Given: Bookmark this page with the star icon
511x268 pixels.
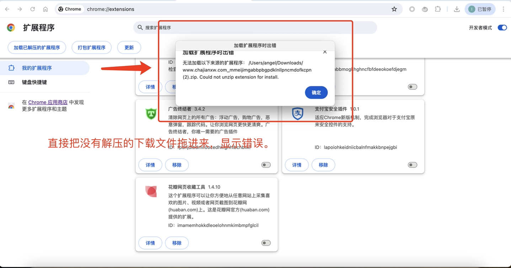Looking at the screenshot, I should pos(394,9).
